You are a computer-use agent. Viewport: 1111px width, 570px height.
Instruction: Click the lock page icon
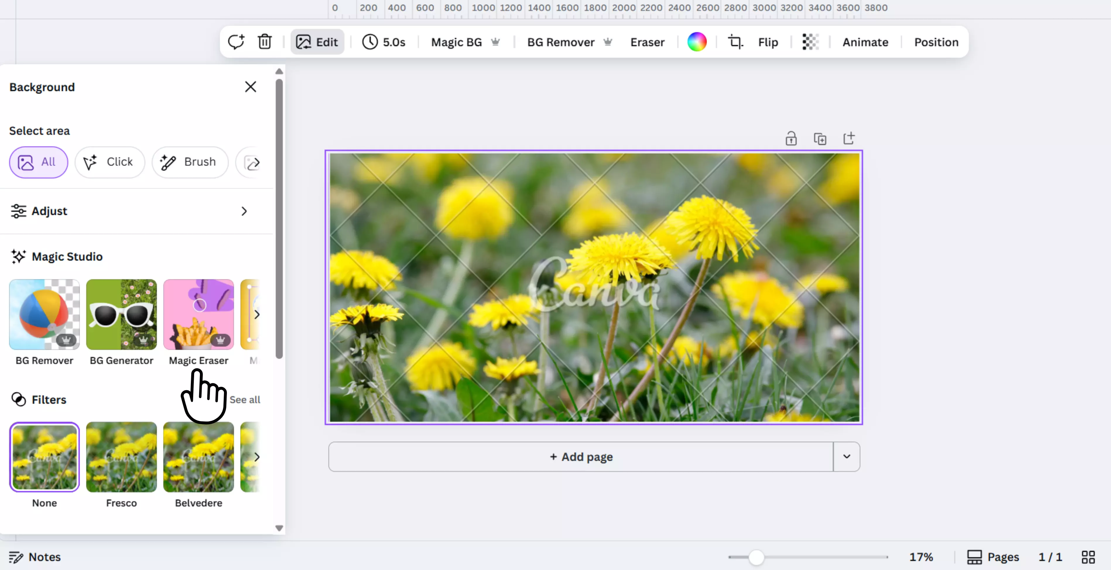tap(790, 139)
